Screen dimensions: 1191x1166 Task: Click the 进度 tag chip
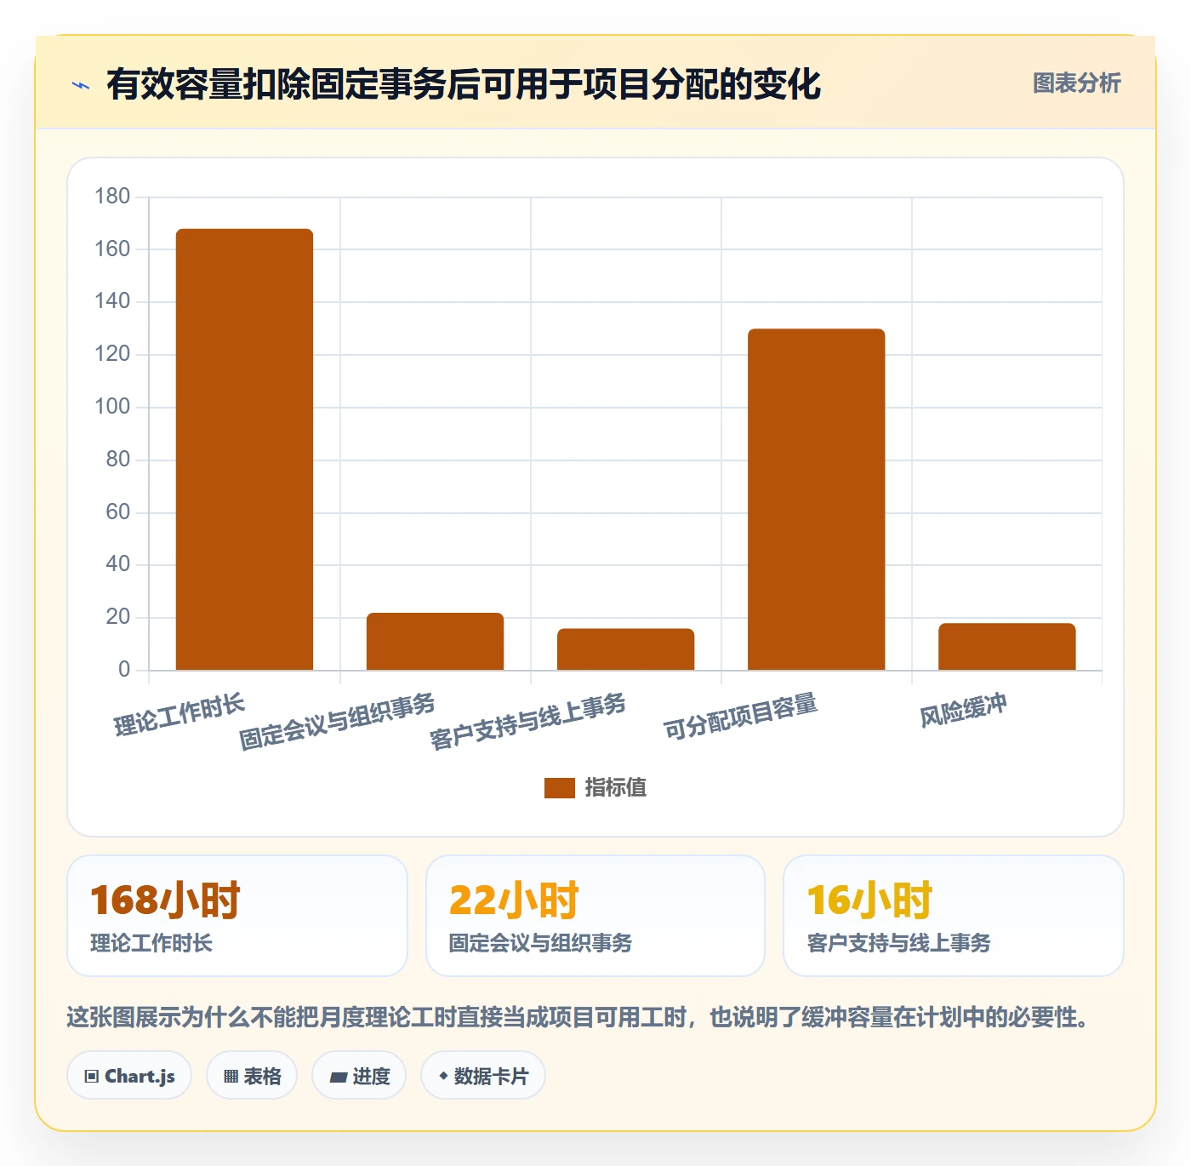pyautogui.click(x=359, y=1076)
